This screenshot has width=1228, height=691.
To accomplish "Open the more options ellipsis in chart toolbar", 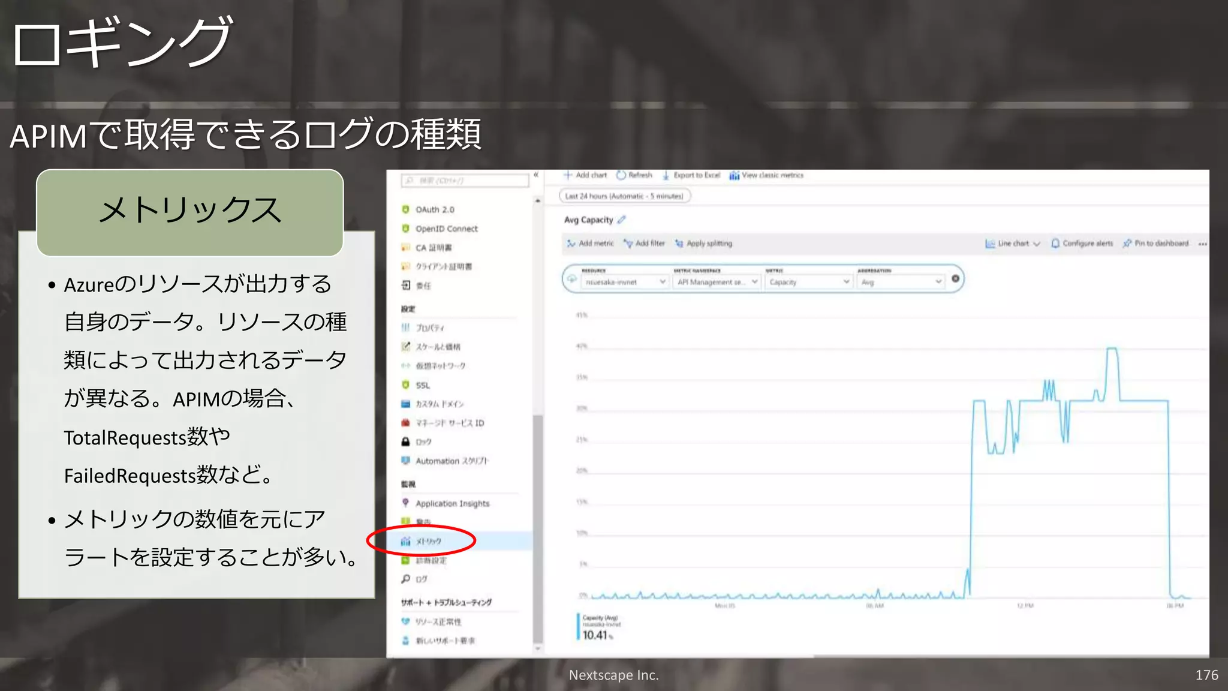I will coord(1202,244).
